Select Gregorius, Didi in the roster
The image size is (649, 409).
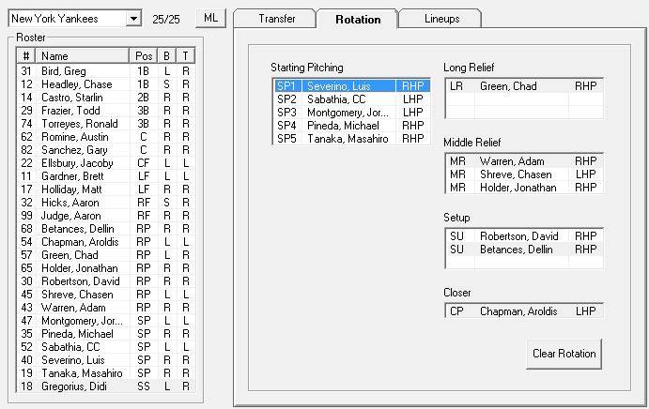106,386
